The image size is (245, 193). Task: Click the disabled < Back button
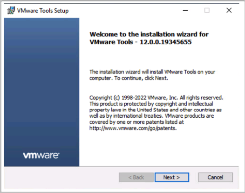tap(136, 177)
